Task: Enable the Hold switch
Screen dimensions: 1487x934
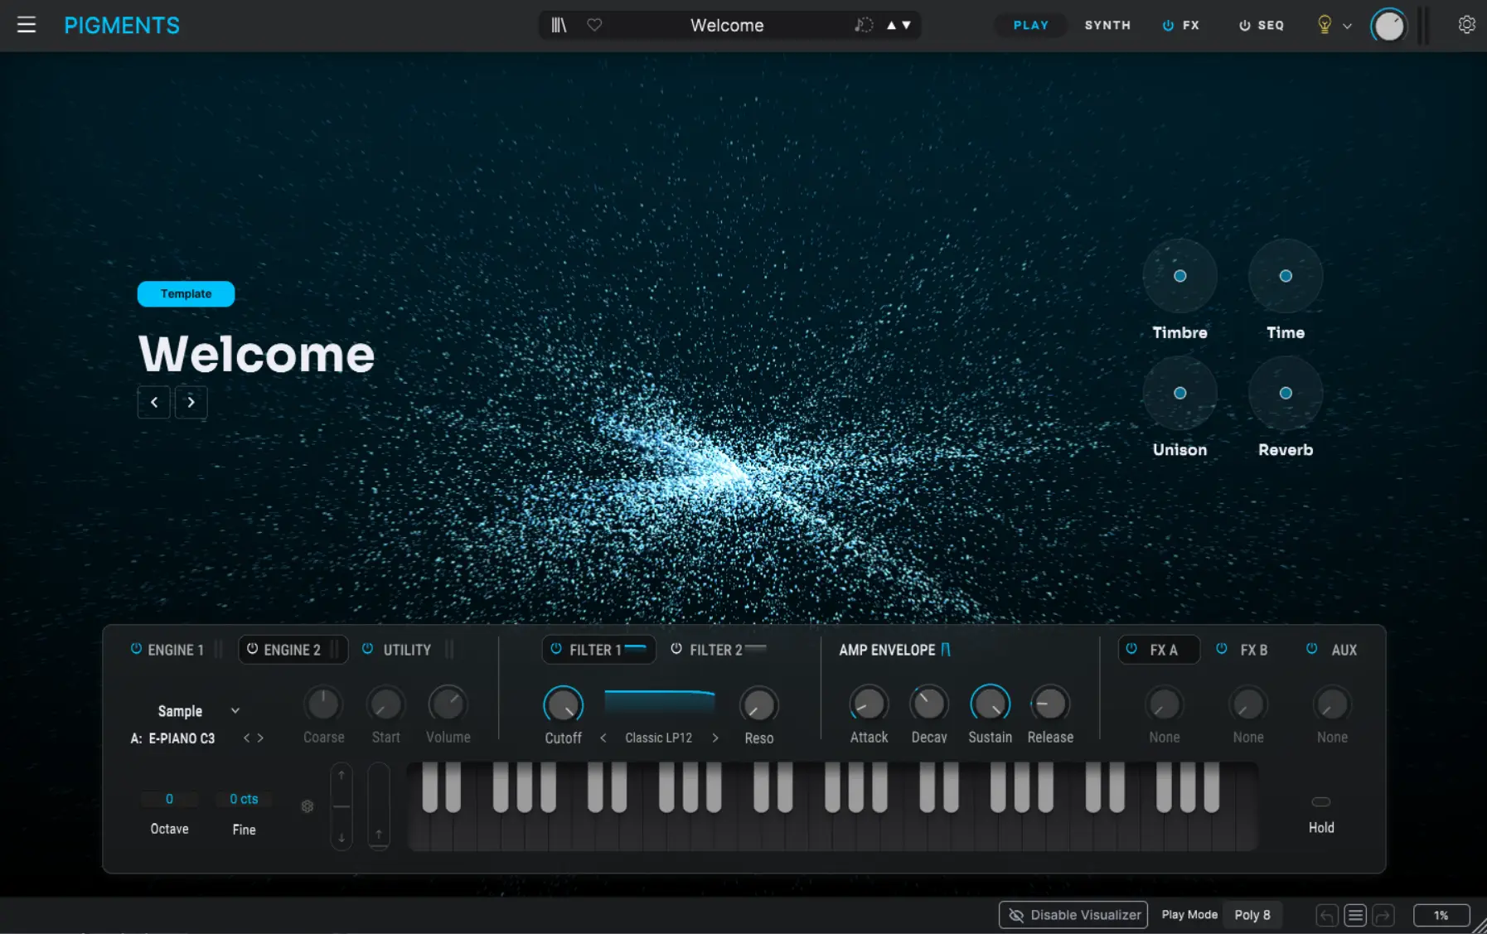Action: click(x=1320, y=801)
